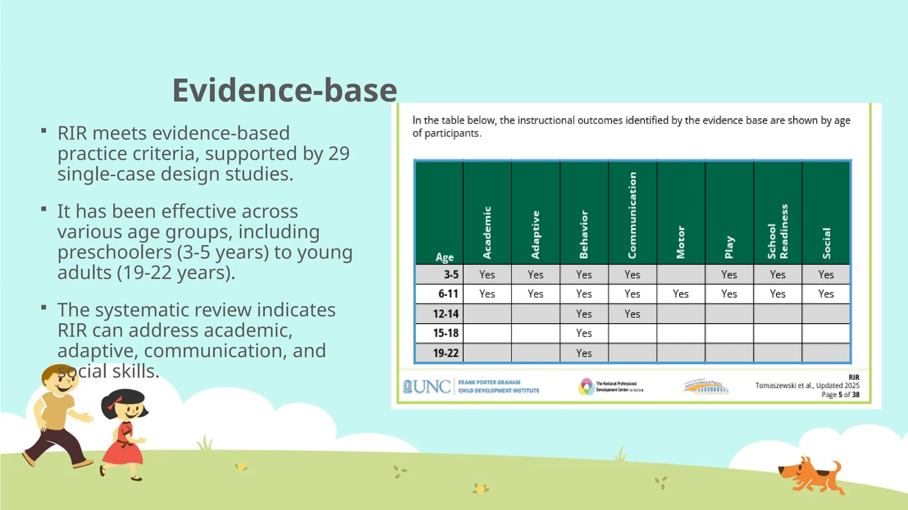Click the colorful National Professional Development Center logo
The width and height of the screenshot is (908, 510).
coord(587,386)
